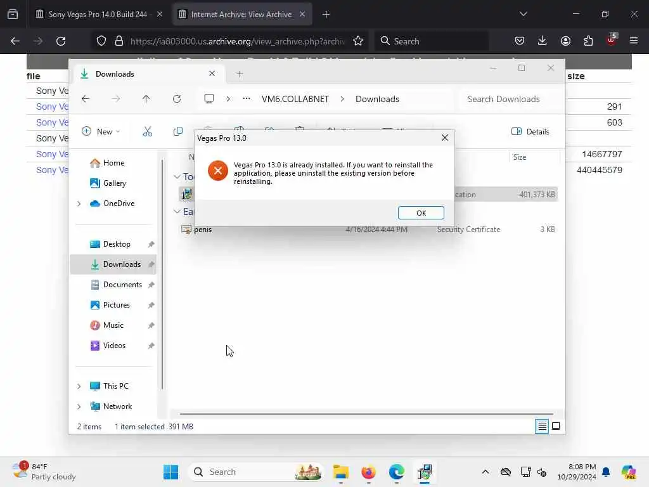This screenshot has width=649, height=487.
Task: Open the Firefox extensions puzzle icon
Action: click(x=588, y=41)
